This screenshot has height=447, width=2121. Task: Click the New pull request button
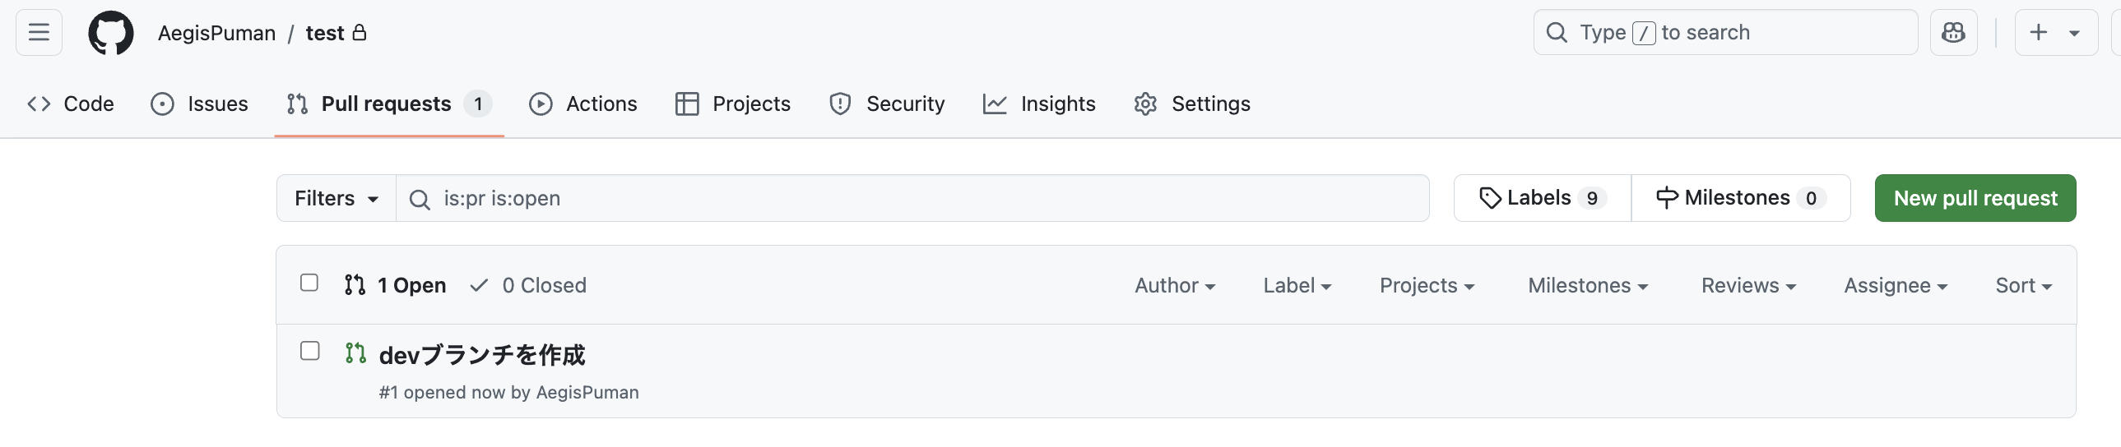pyautogui.click(x=1975, y=198)
